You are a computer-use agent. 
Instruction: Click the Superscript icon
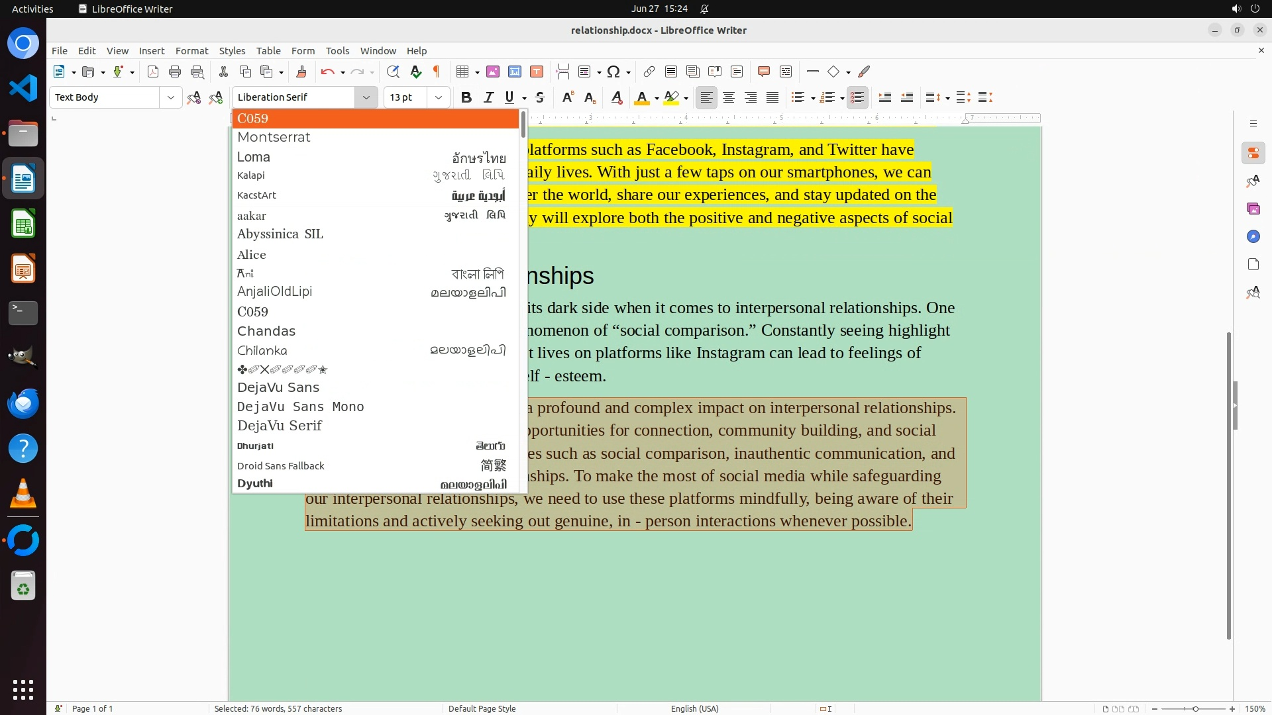(567, 97)
